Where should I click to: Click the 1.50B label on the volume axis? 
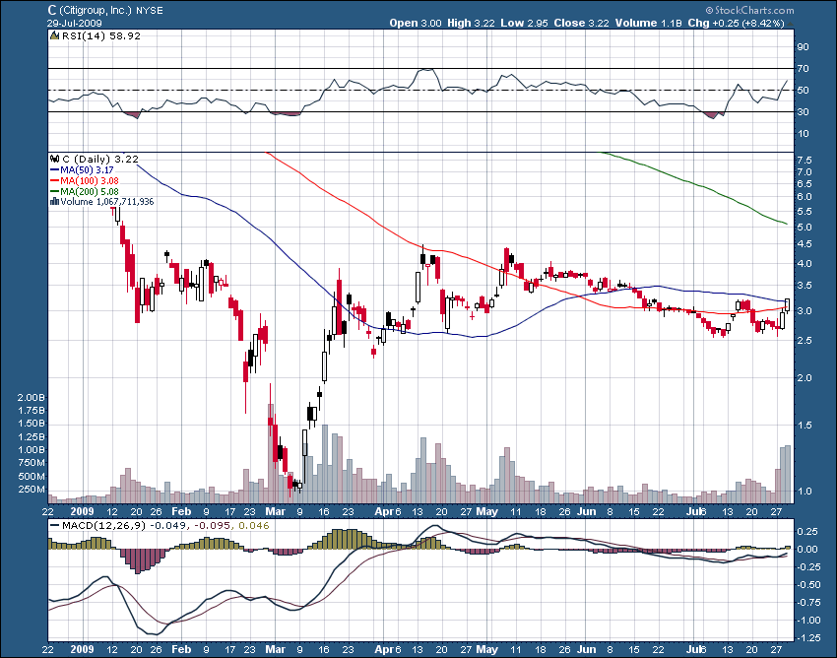coord(32,424)
